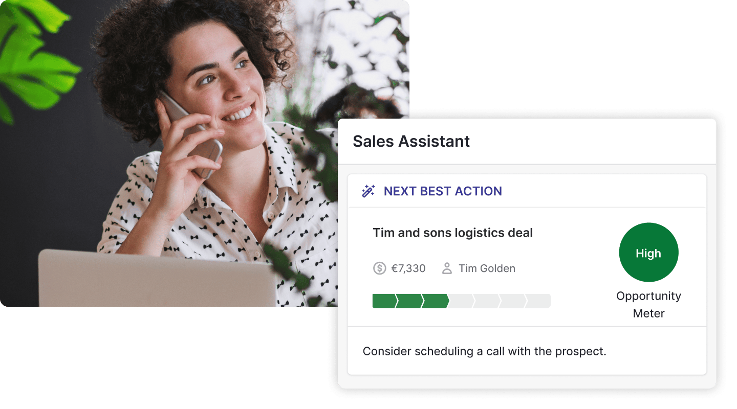Click the person icon next to Tim Golden
The height and width of the screenshot is (409, 737).
tap(447, 268)
